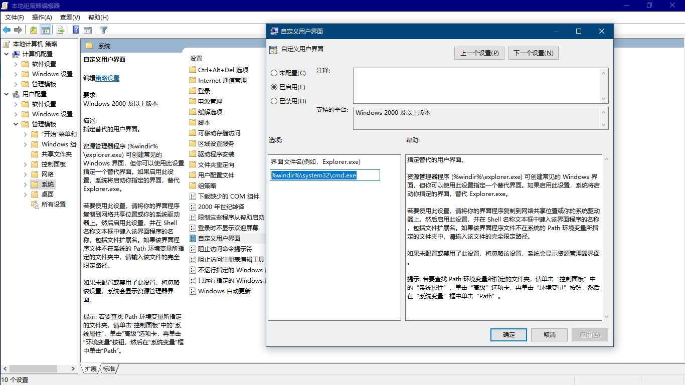
Task: Click policy icon of 登录时不显示欢迎屏幕
Action: (x=193, y=228)
